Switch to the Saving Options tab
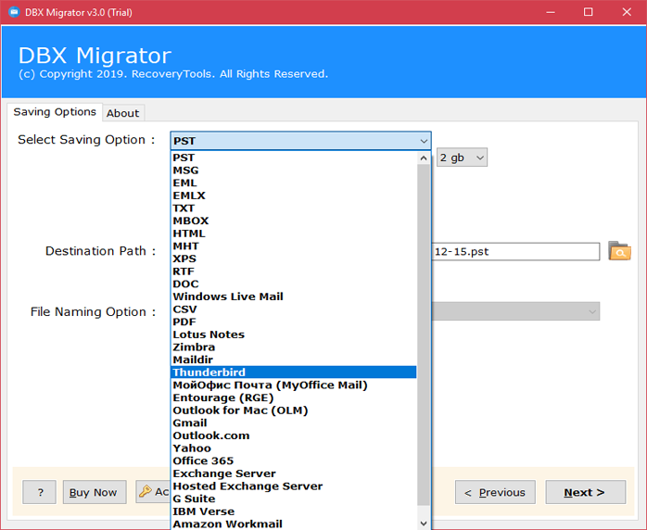The height and width of the screenshot is (530, 647). [55, 112]
